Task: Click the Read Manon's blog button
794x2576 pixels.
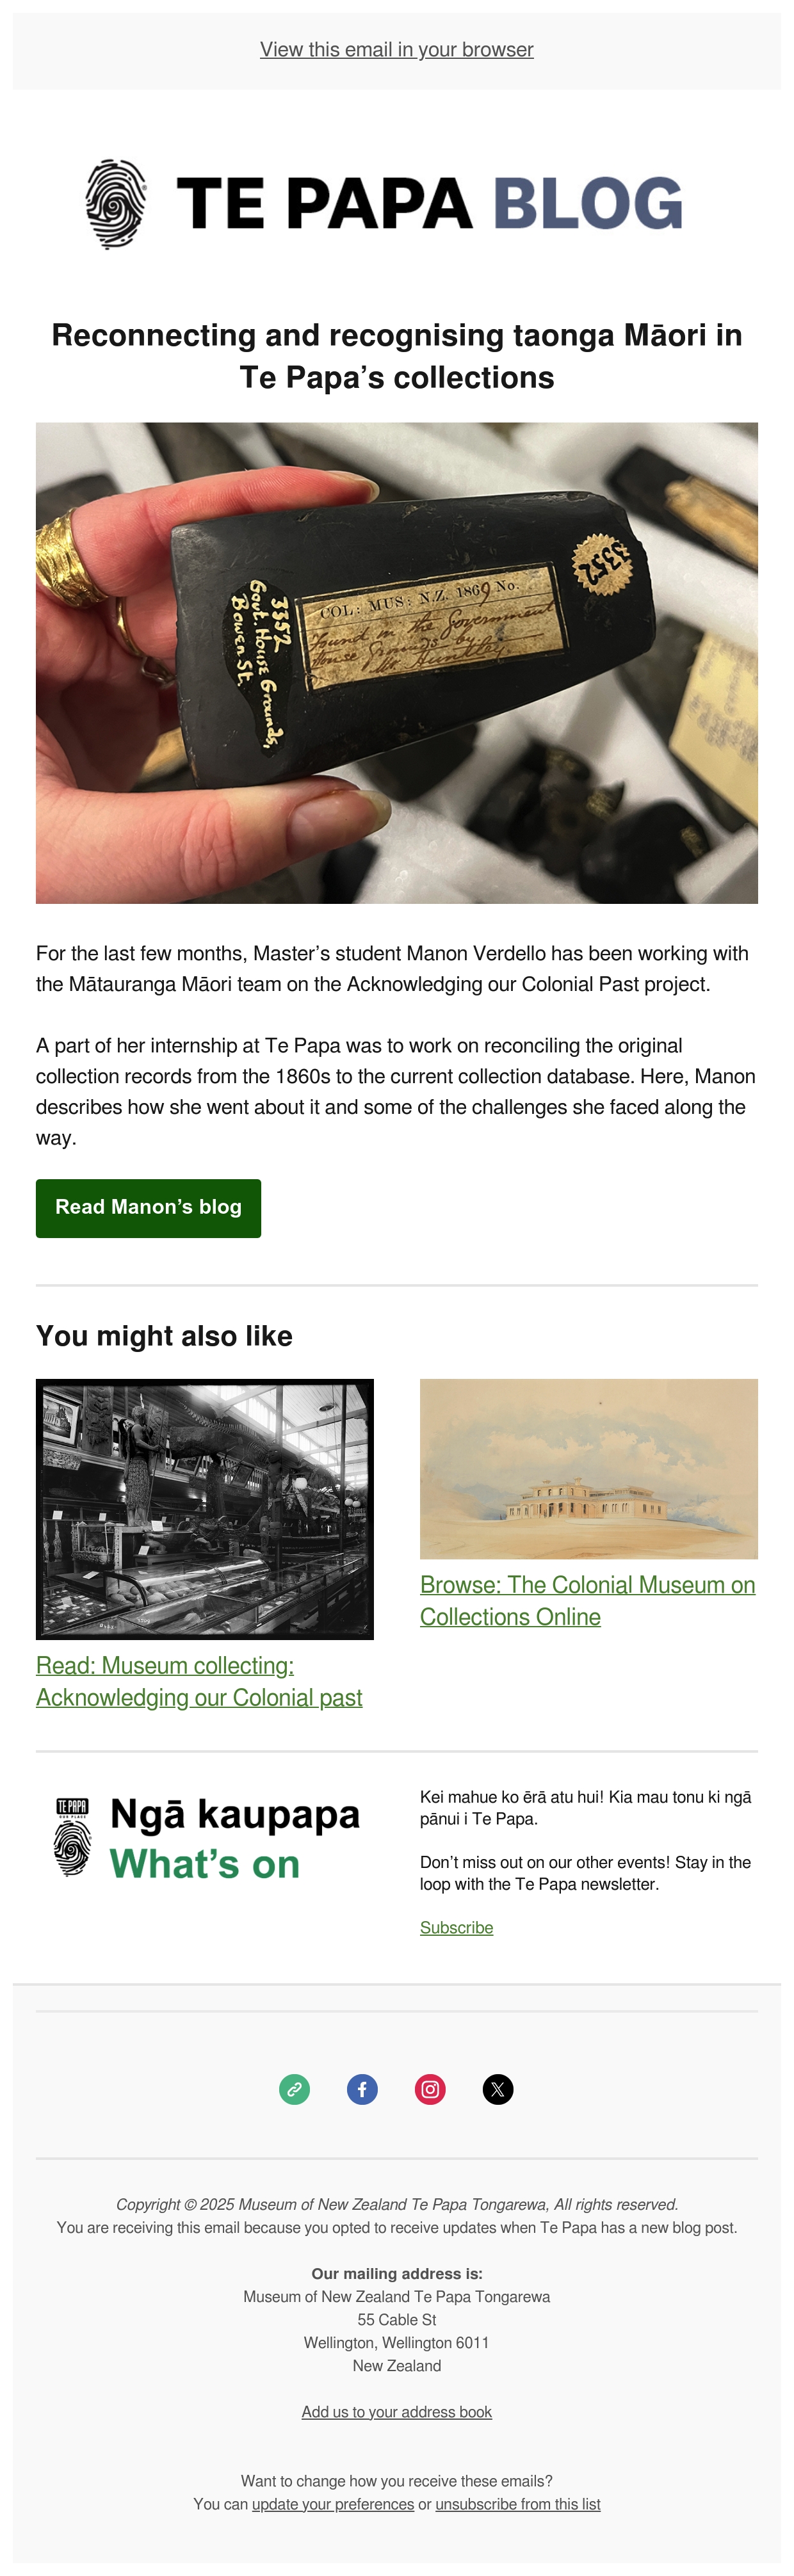Action: 148,1208
